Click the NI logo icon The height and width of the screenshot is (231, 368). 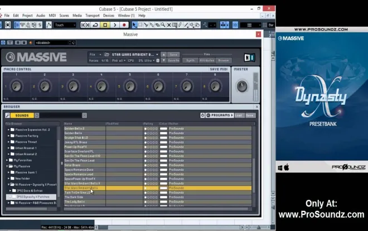(249, 57)
